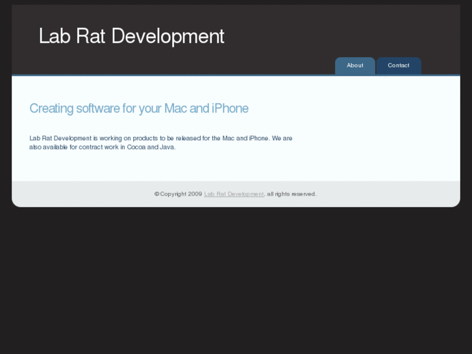This screenshot has height=354, width=472.
Task: Follow the Lab Rat Development footer link
Action: click(234, 194)
